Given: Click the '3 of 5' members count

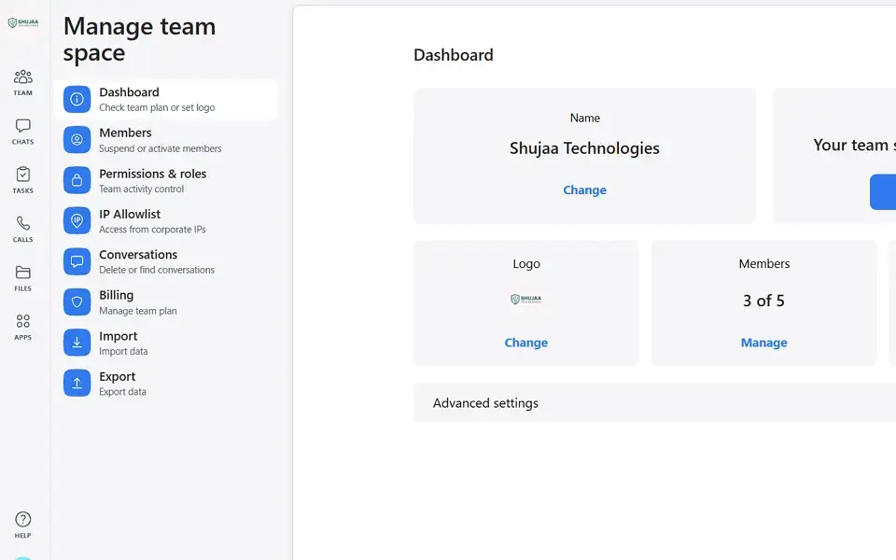Looking at the screenshot, I should pos(764,301).
